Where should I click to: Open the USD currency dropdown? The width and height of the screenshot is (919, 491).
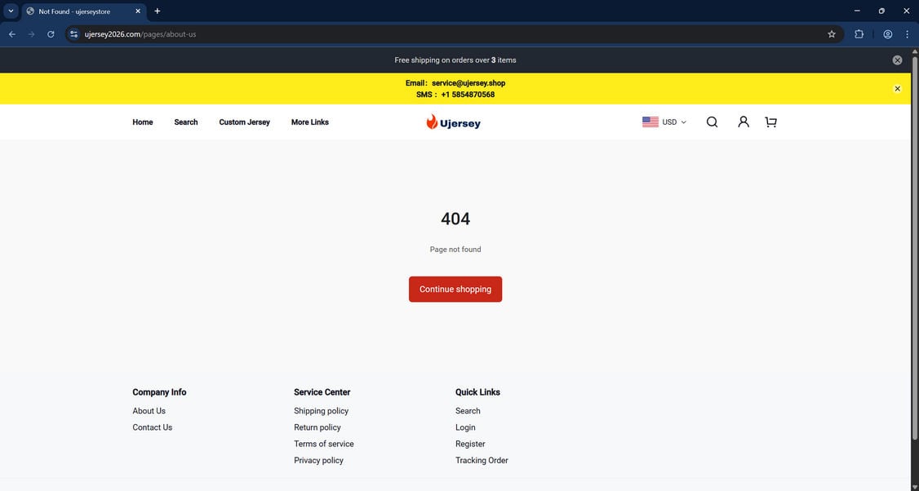pyautogui.click(x=664, y=122)
